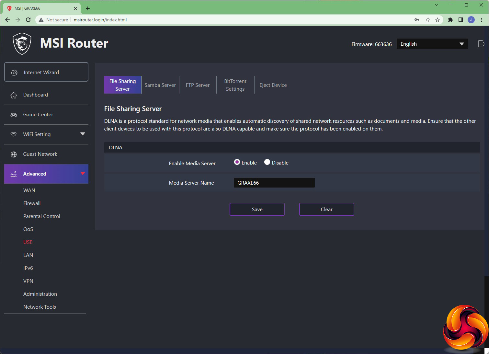This screenshot has width=489, height=354.
Task: Switch to the File Sharing Server tab
Action: point(123,85)
